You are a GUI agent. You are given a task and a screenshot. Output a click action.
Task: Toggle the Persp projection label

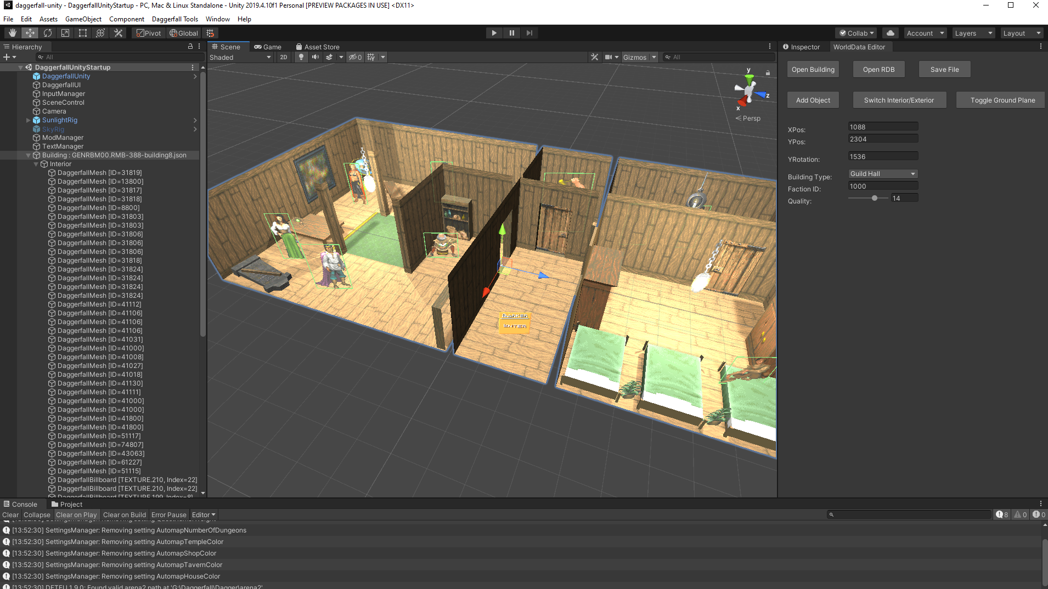pos(748,118)
